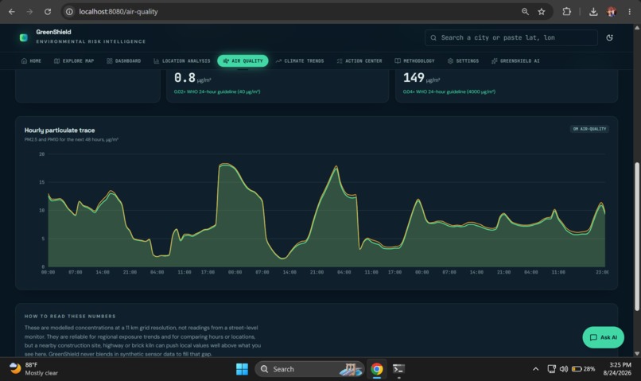
Task: Show hidden system tray icons chevron
Action: pyautogui.click(x=535, y=369)
